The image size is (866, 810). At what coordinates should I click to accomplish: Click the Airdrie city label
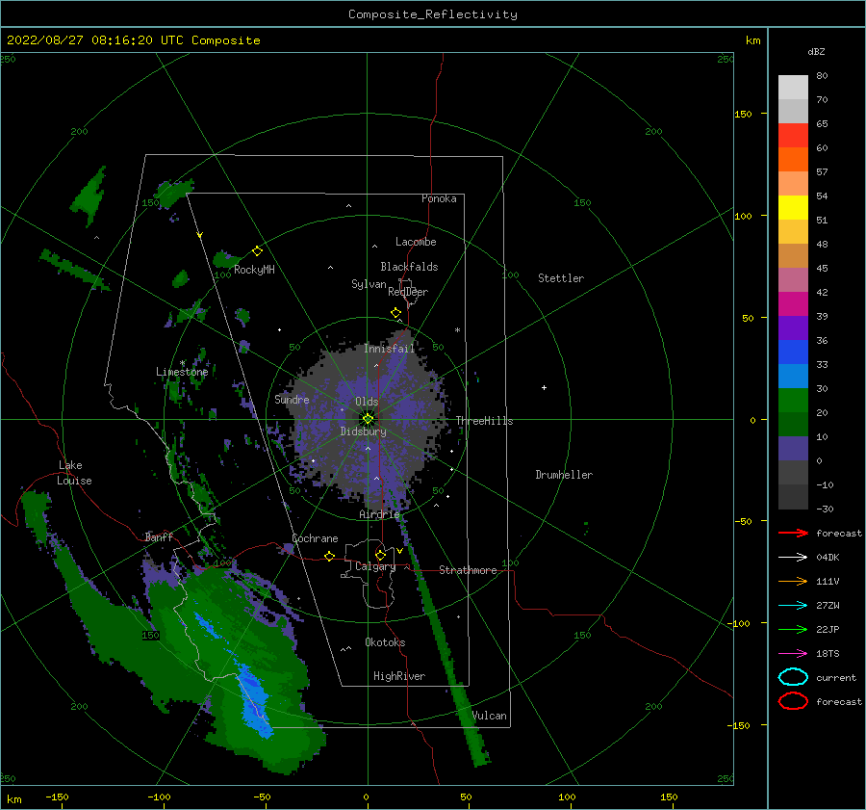point(379,514)
